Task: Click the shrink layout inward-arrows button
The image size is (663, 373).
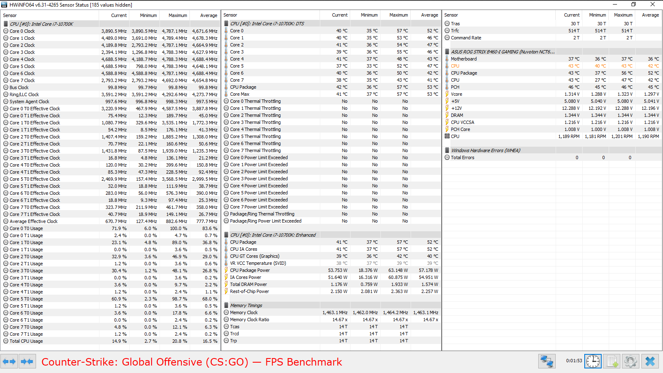Action: [27, 361]
